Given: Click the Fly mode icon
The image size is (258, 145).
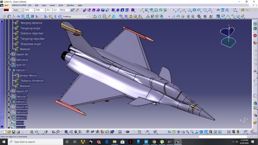Looking at the screenshot, I should [169, 132].
